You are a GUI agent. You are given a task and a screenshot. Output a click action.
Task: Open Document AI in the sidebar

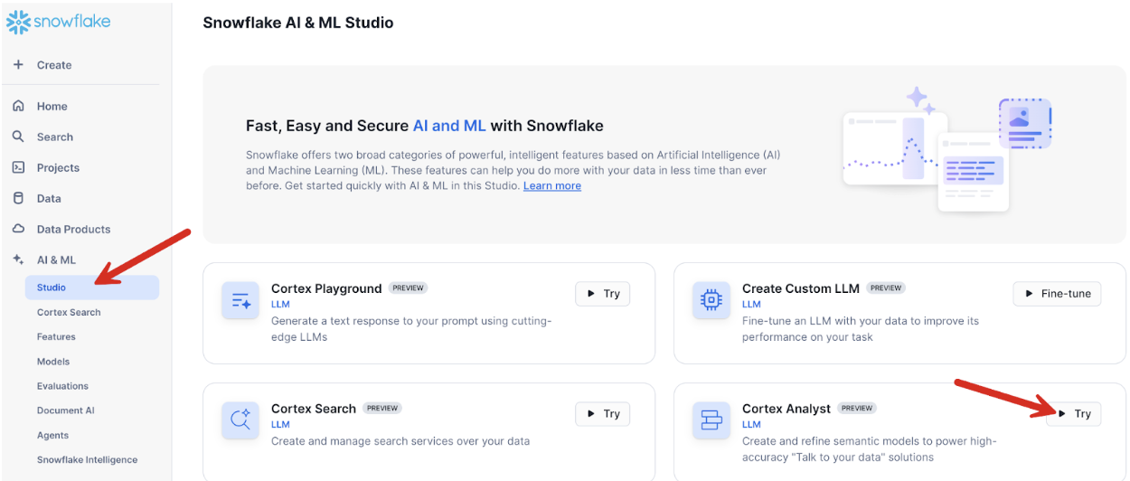click(x=65, y=410)
